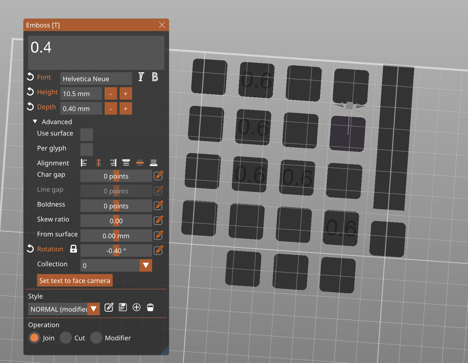Select the Join operation

tap(34, 338)
